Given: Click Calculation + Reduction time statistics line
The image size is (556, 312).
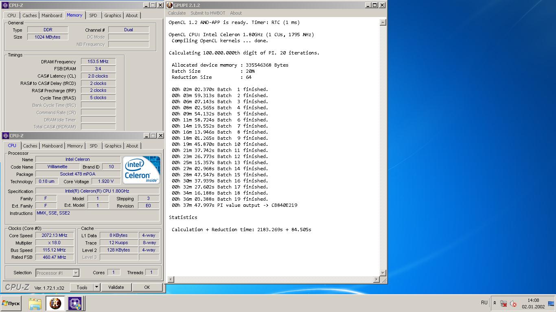Looking at the screenshot, I should 241,230.
